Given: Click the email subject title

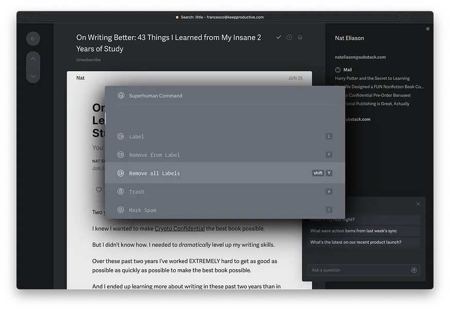Looking at the screenshot, I should (x=169, y=43).
